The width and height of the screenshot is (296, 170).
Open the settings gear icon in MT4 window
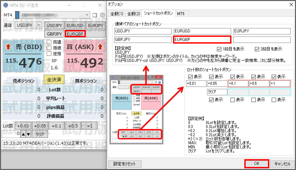102,15
